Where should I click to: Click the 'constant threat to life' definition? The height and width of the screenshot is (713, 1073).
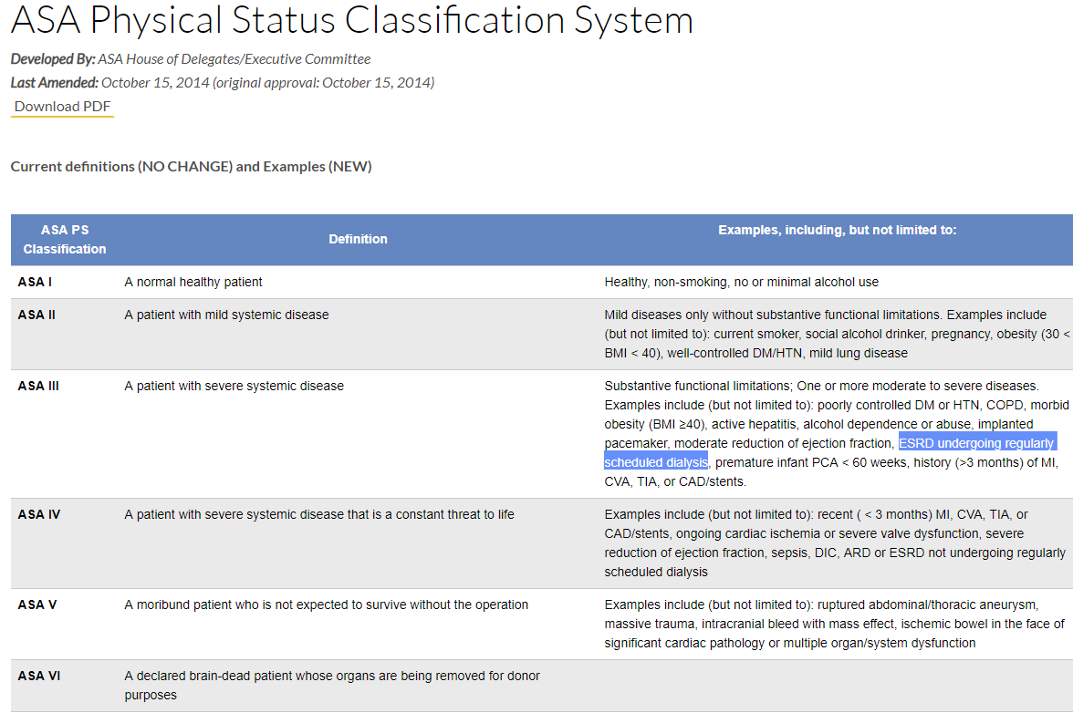coord(318,514)
